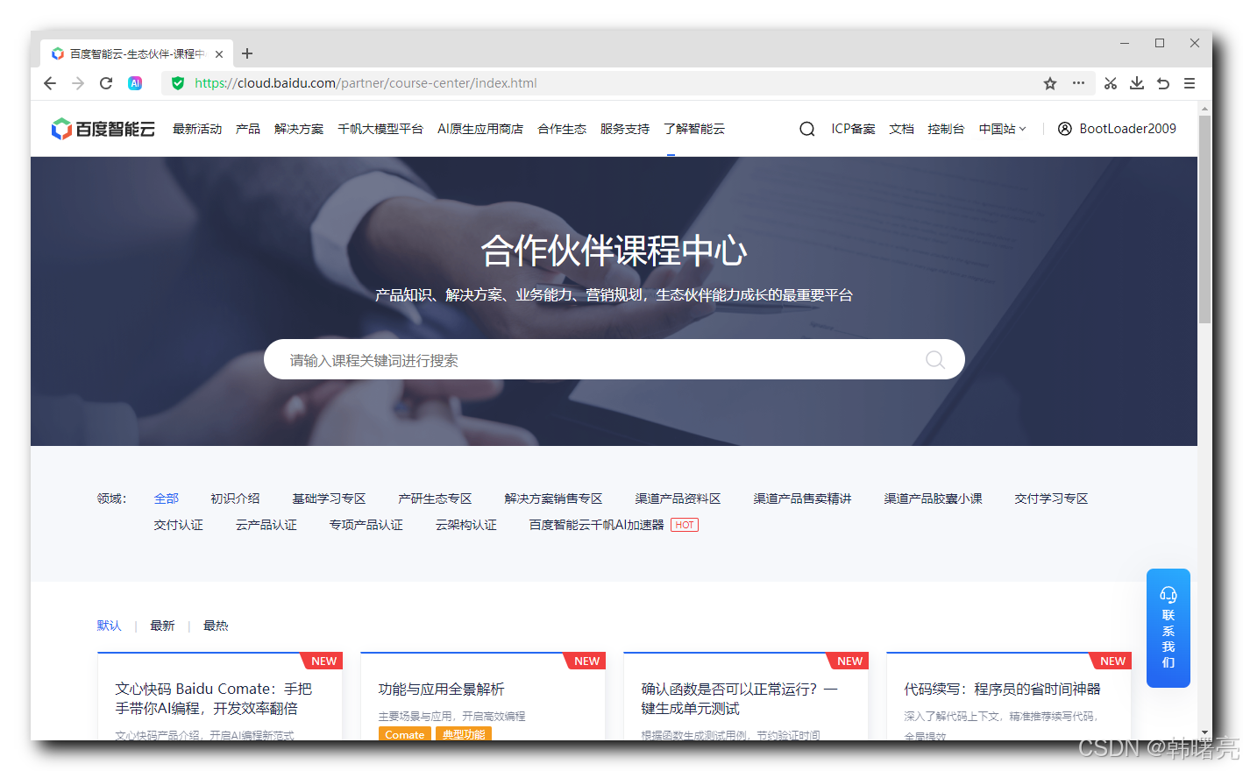Open the address bar three-dot menu
The image size is (1243, 771).
(x=1078, y=83)
